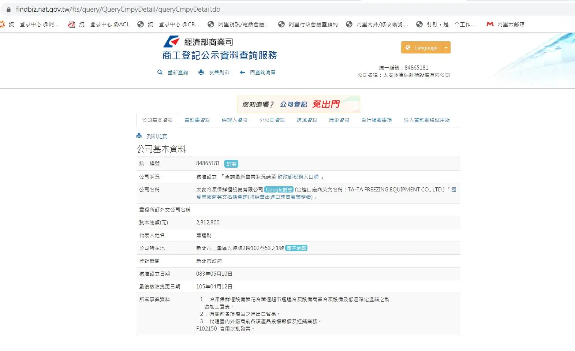The width and height of the screenshot is (575, 351).
Task: Open the 阿里云邮箱 bookmark
Action: 505,24
